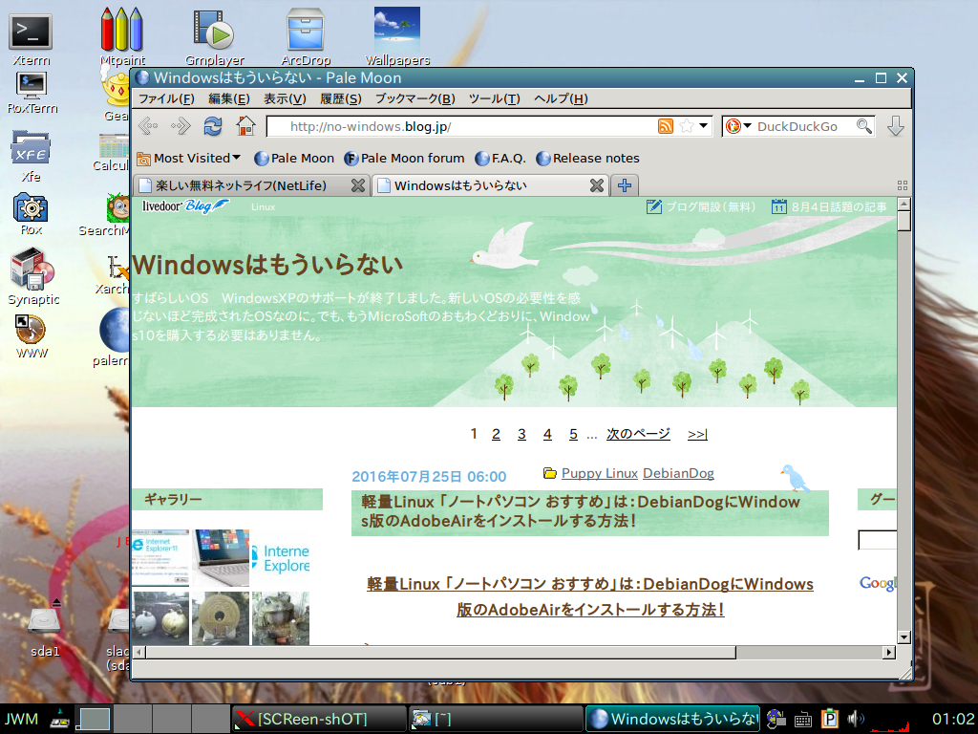Open the DebianDog category link
The image size is (978, 734).
tap(679, 473)
